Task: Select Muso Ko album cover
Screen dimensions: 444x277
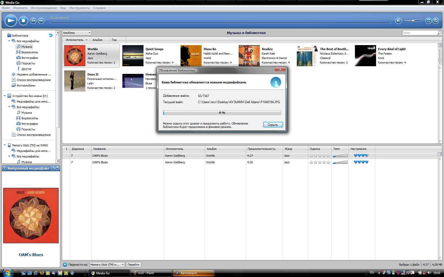Action: tap(191, 56)
